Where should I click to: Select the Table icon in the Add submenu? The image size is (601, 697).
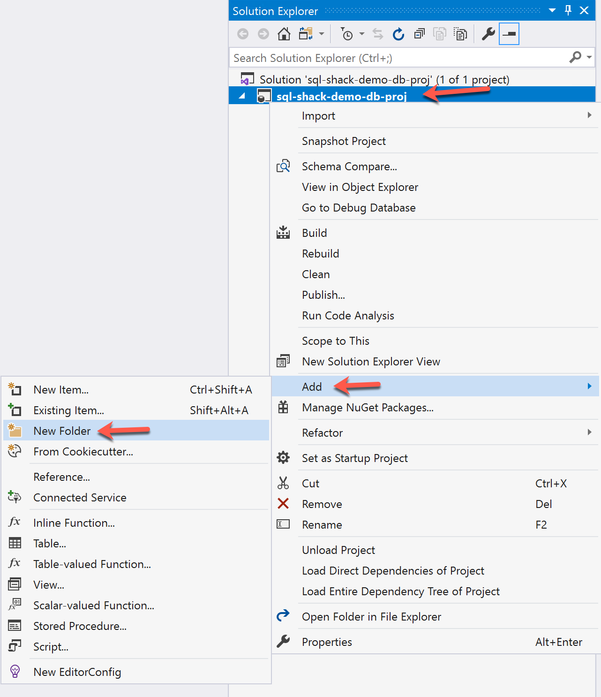tap(15, 543)
